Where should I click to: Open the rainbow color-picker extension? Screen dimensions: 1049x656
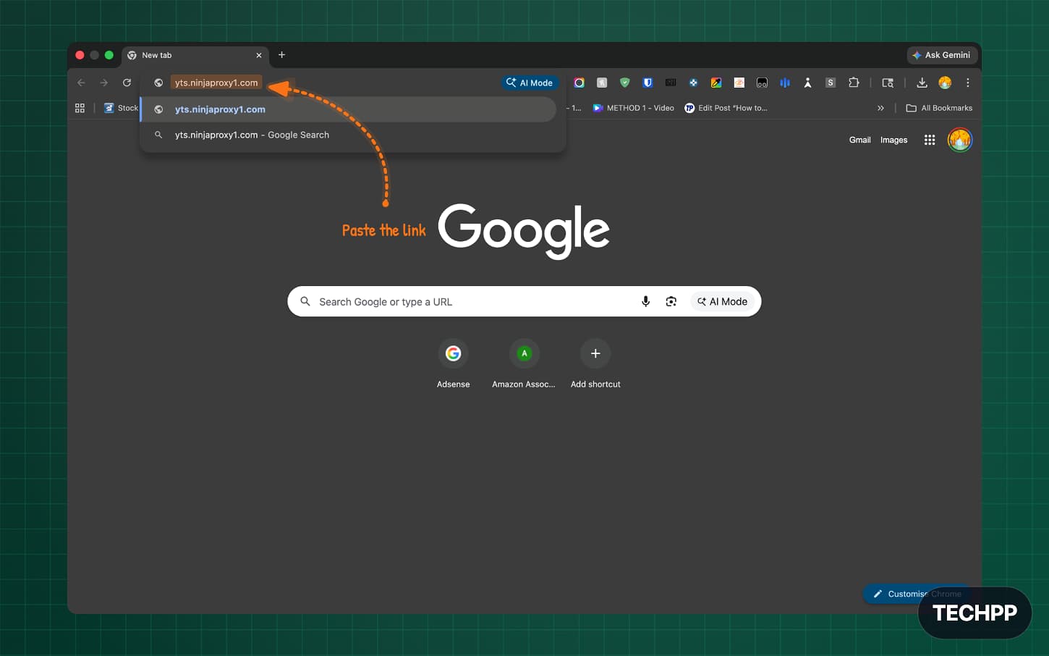click(x=716, y=83)
